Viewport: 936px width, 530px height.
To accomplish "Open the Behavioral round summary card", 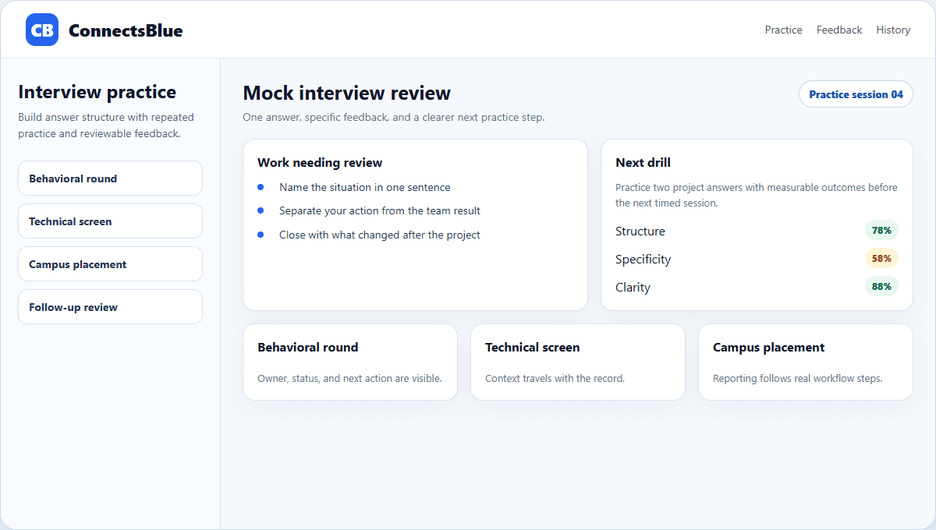I will 350,362.
